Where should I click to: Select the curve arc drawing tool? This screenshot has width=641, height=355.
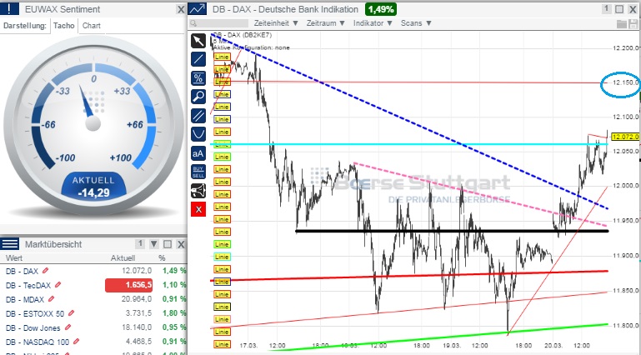point(198,134)
